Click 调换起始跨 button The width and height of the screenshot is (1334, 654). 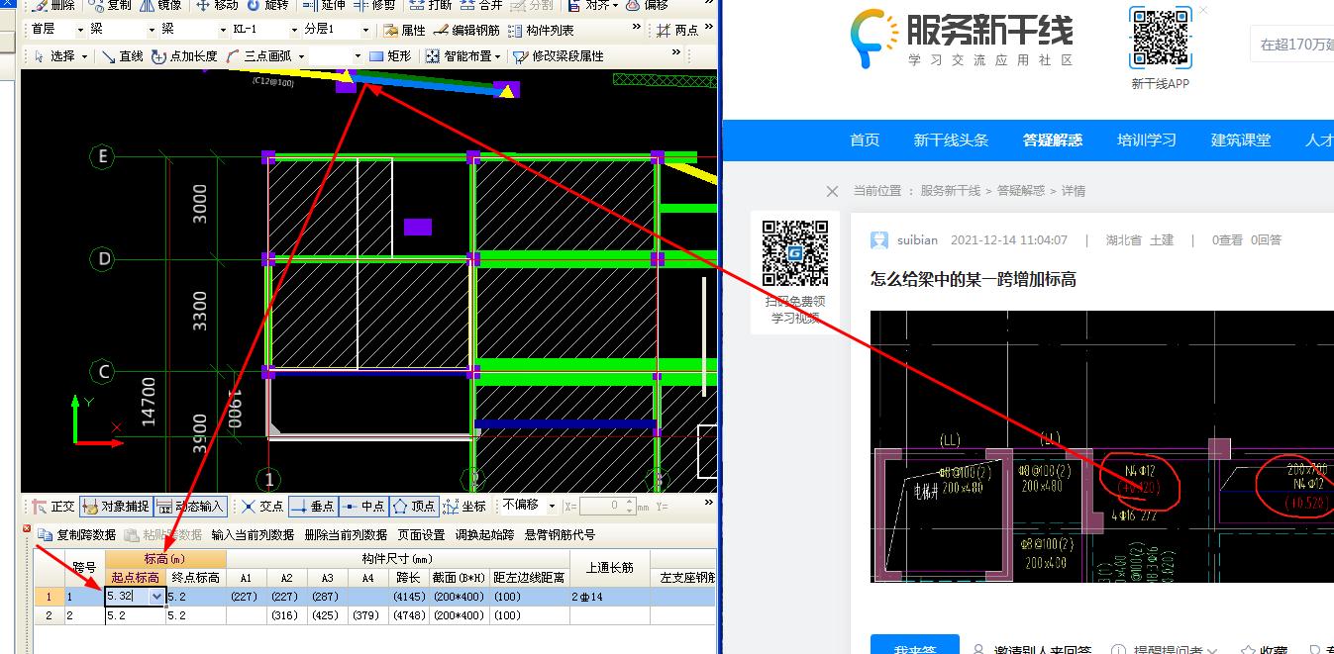(484, 534)
